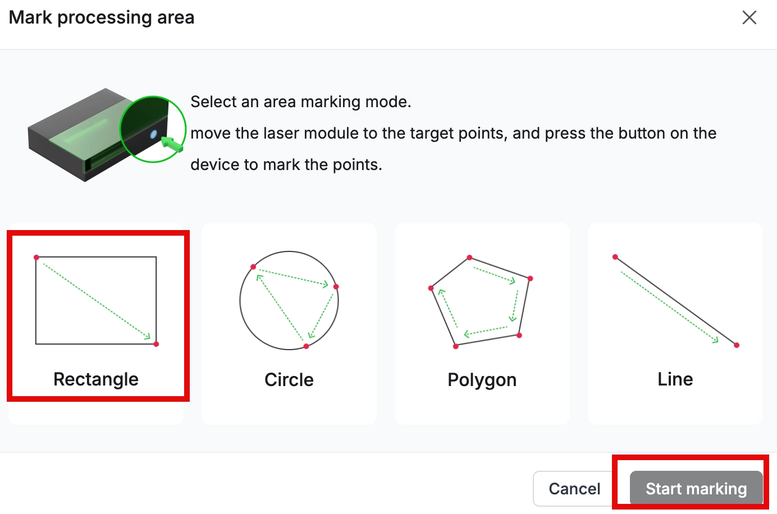Click the "Mark processing area" title
The width and height of the screenshot is (777, 514).
coord(102,17)
